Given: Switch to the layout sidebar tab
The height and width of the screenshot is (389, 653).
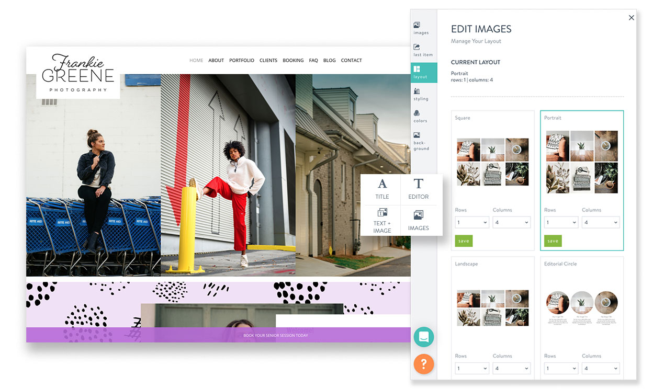Looking at the screenshot, I should coord(423,73).
